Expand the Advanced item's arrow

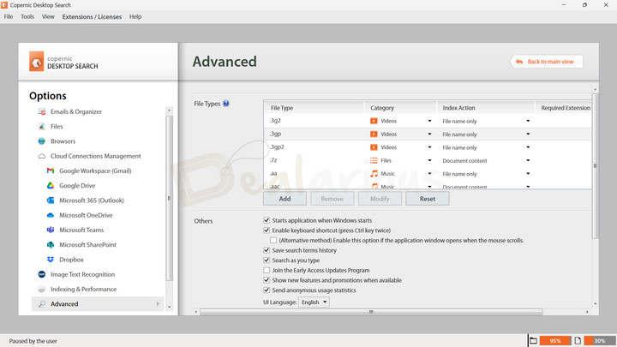pyautogui.click(x=159, y=303)
